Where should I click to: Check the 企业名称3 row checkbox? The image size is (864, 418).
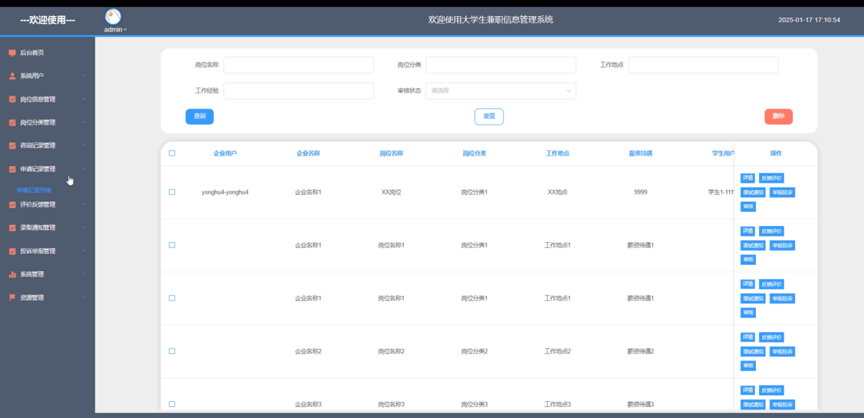pyautogui.click(x=172, y=404)
